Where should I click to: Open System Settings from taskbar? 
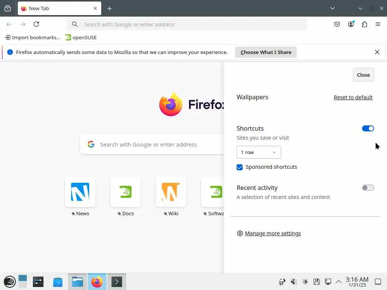[x=38, y=282]
